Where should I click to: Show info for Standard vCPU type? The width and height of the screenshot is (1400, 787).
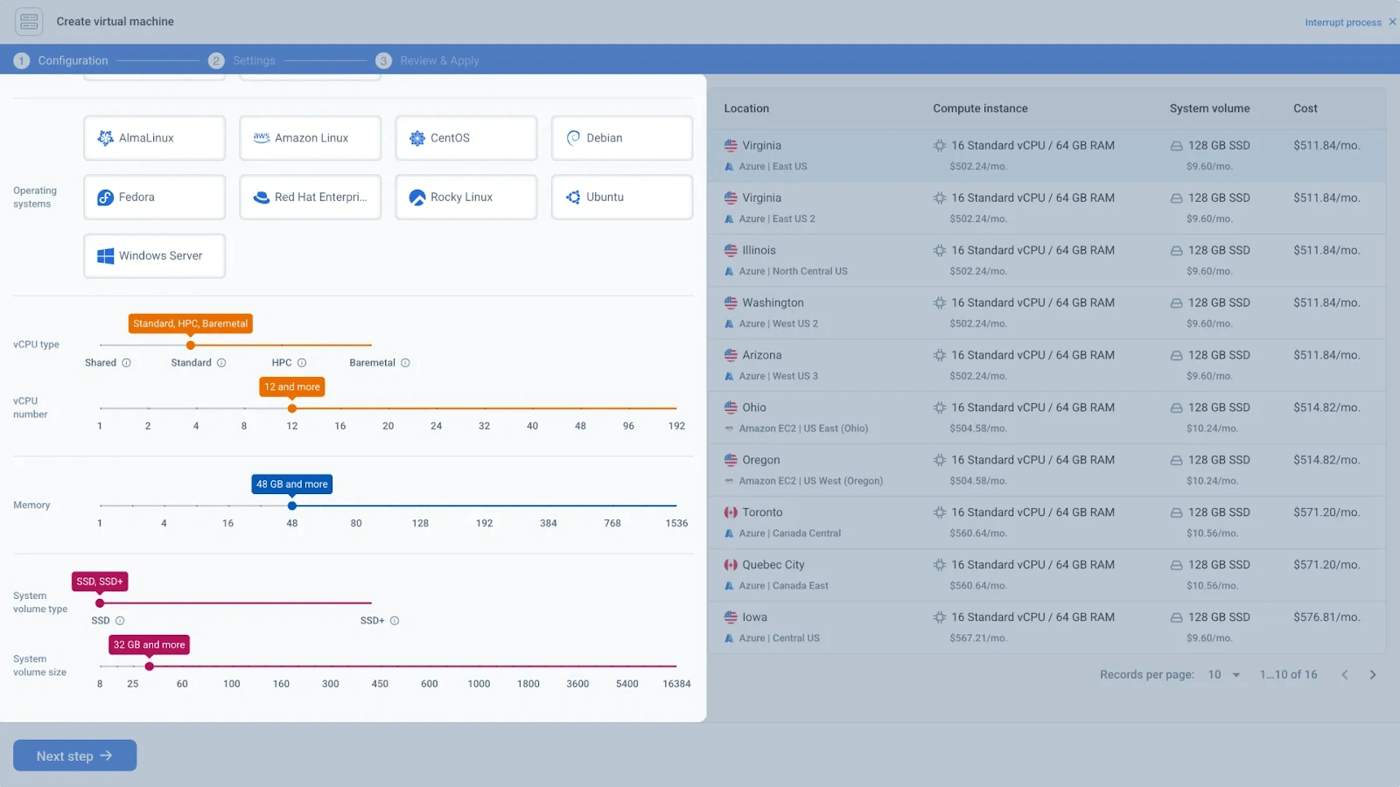(221, 363)
